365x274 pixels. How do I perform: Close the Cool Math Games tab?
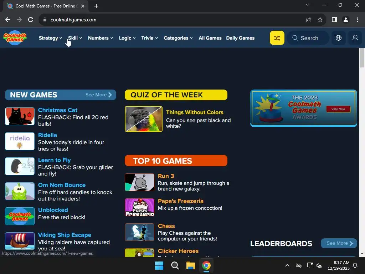pos(83,6)
